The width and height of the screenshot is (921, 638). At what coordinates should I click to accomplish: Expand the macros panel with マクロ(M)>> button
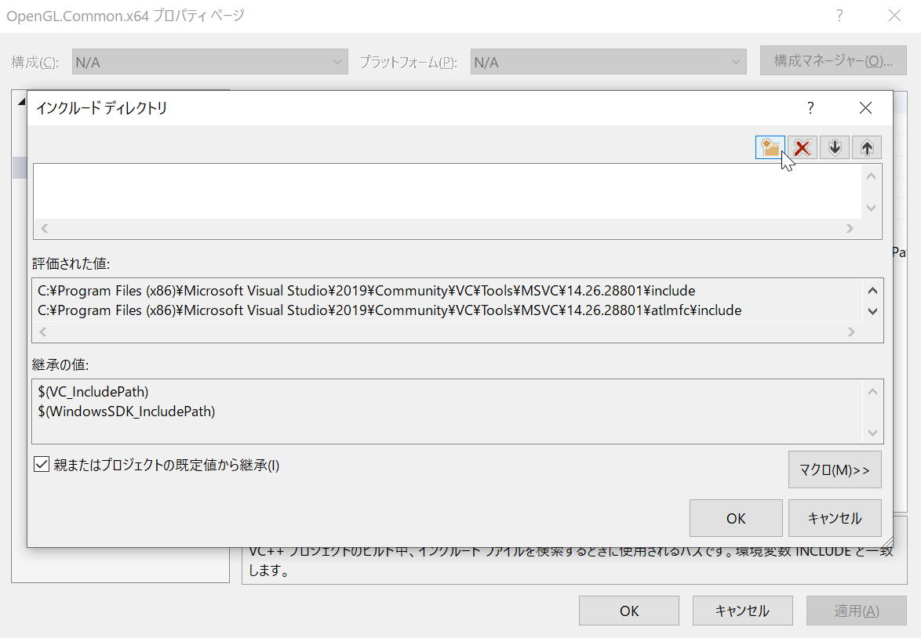(835, 470)
